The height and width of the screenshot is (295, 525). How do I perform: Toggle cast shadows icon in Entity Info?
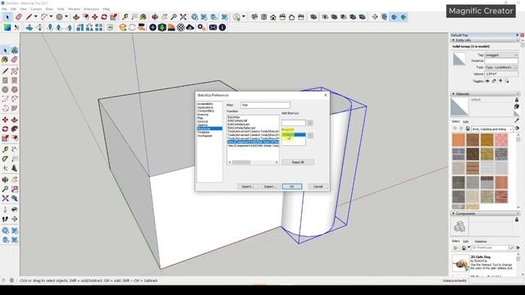click(507, 81)
